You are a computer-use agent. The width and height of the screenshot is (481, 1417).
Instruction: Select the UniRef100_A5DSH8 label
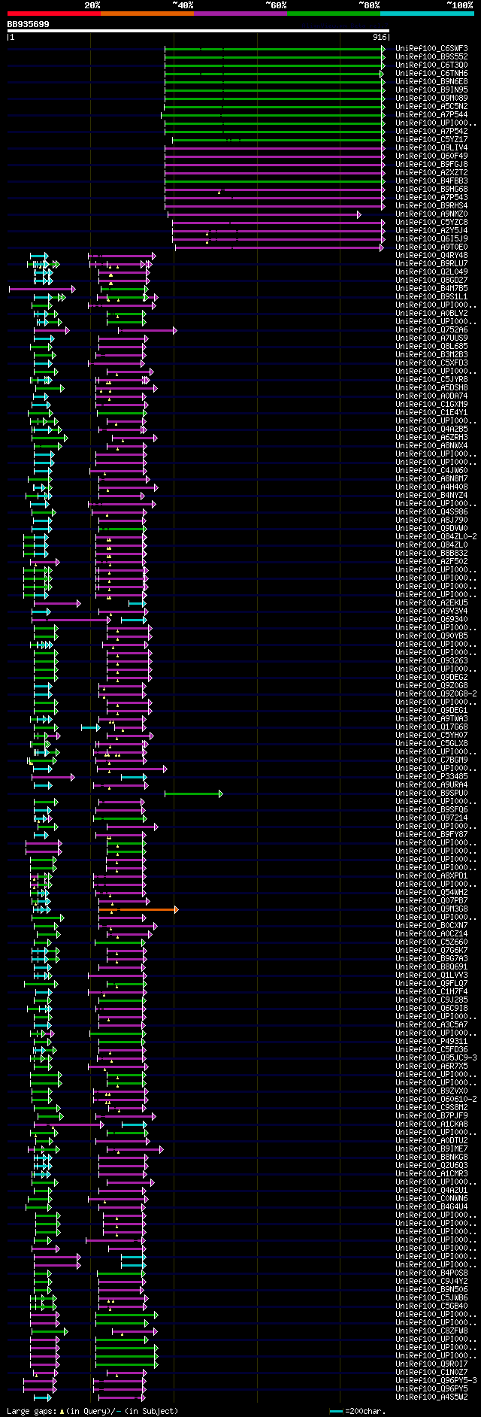[431, 387]
